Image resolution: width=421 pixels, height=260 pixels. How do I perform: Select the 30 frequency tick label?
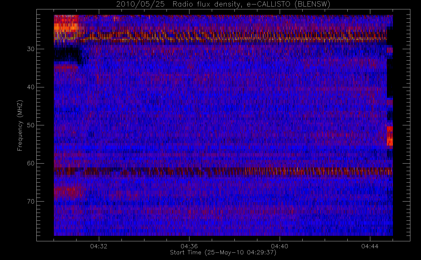tap(31, 49)
